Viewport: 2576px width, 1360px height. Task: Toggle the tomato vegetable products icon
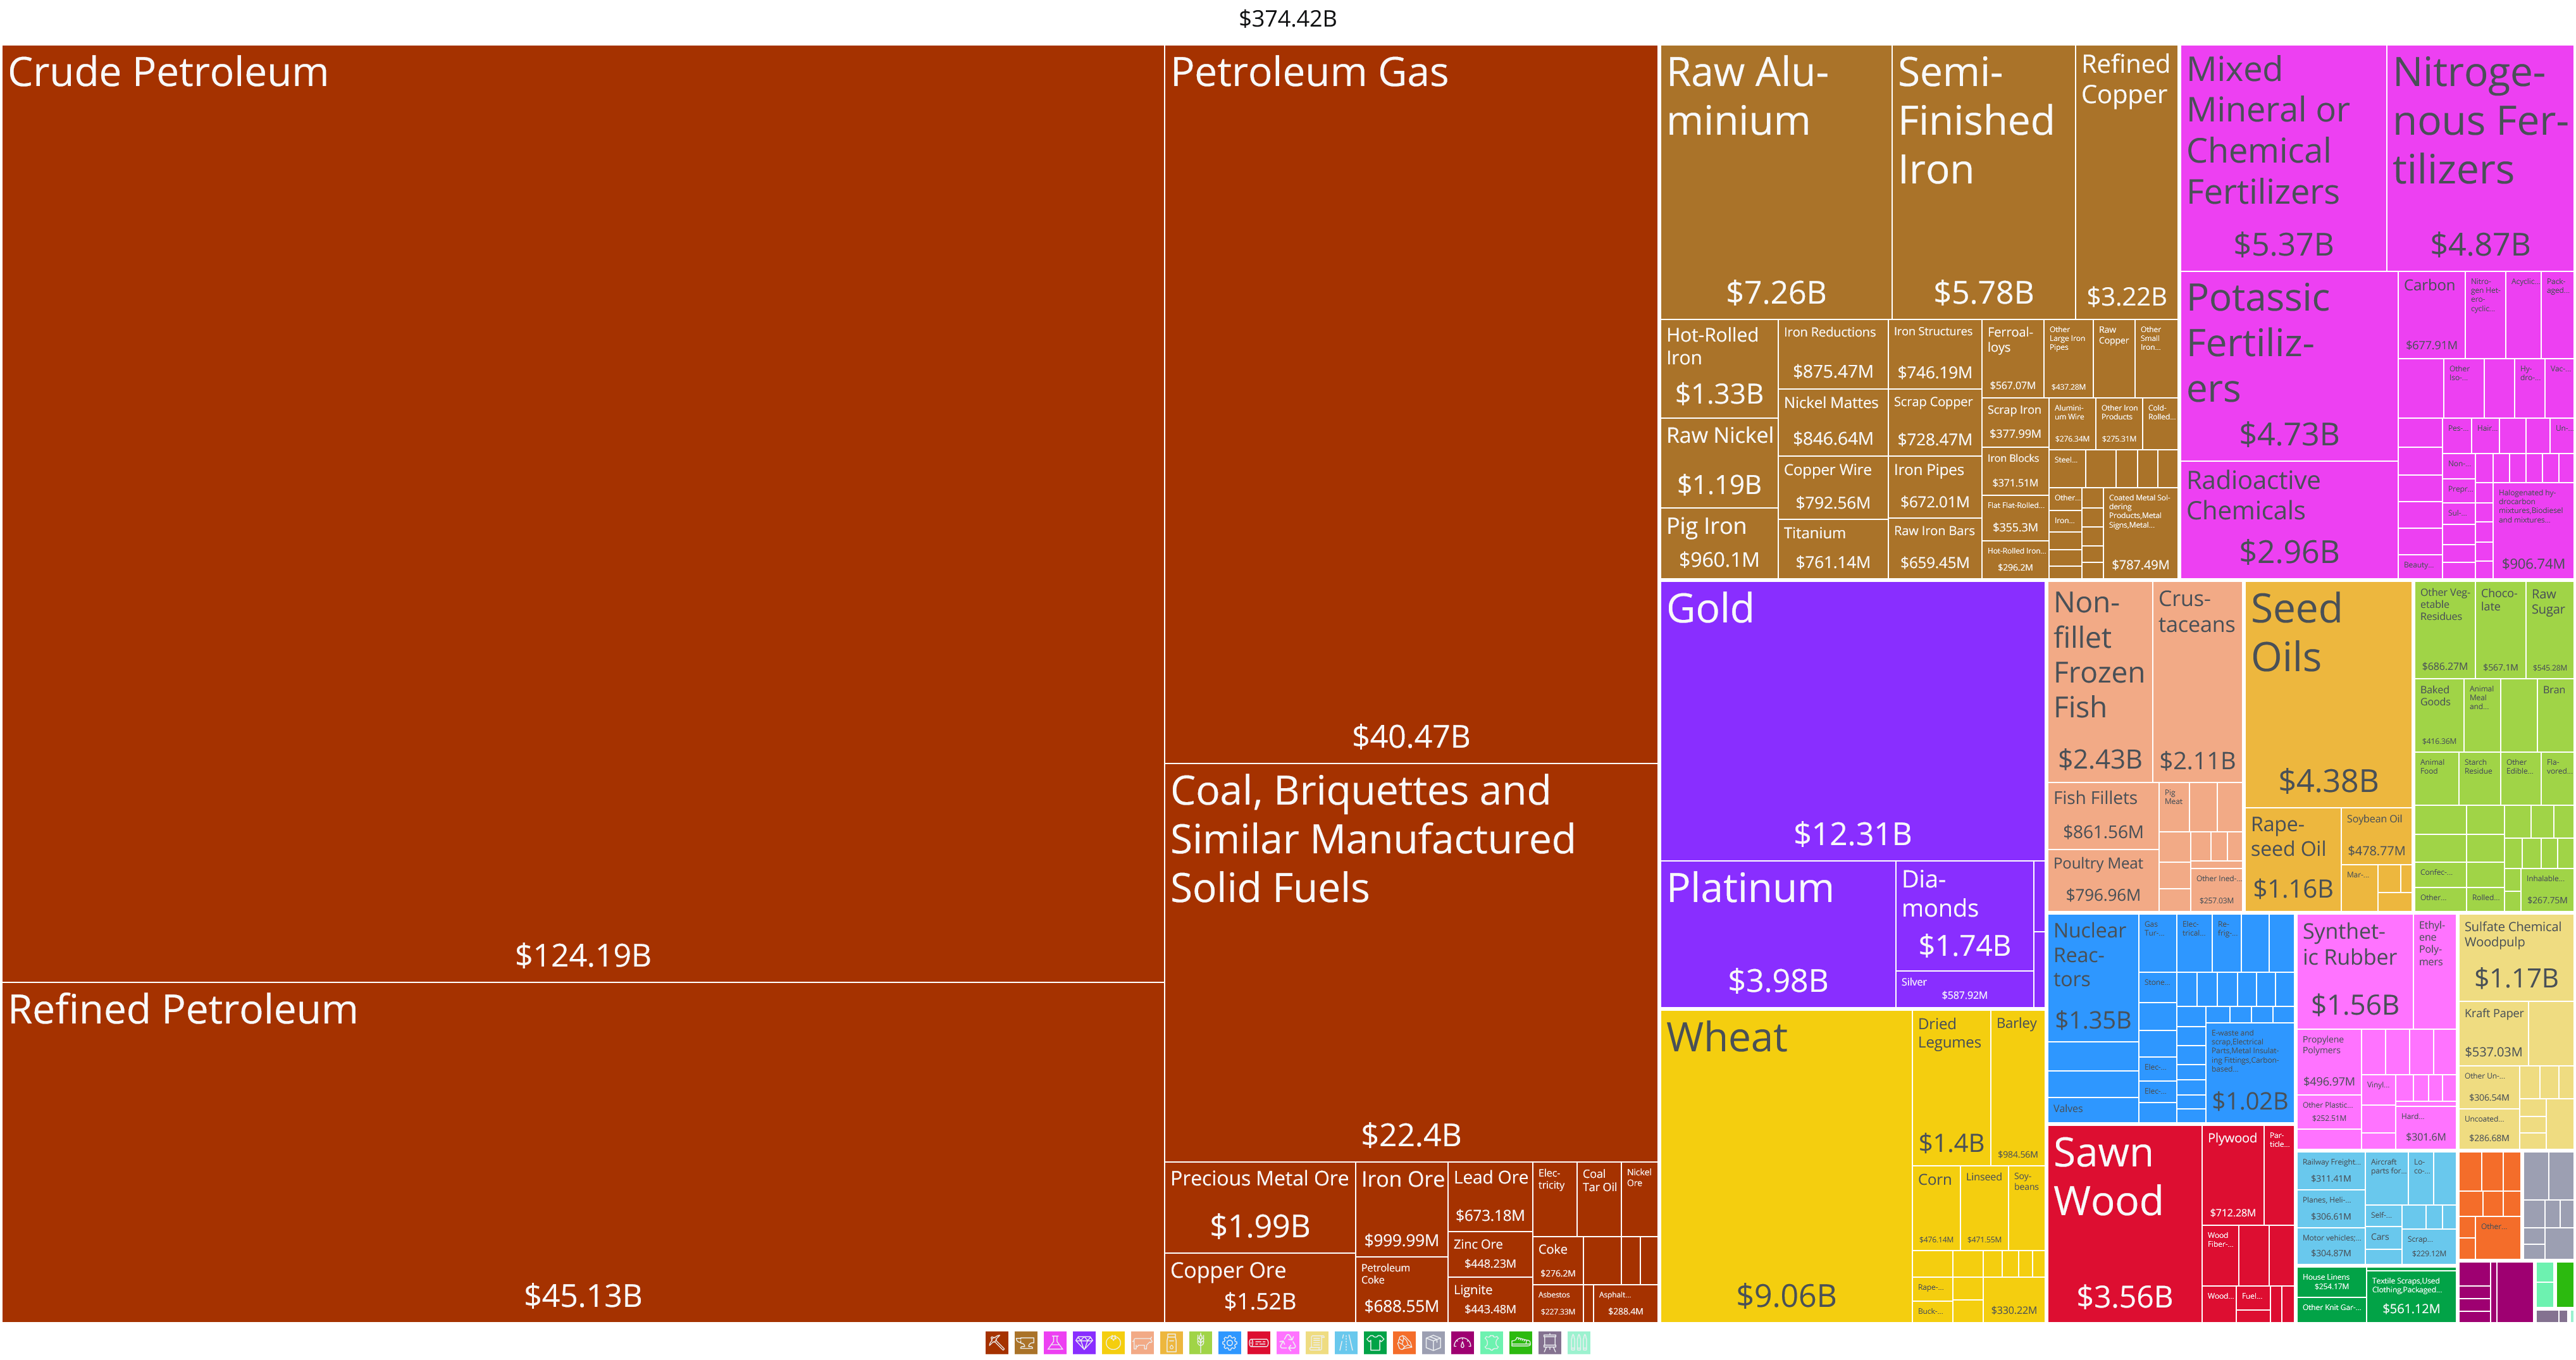click(x=1113, y=1343)
